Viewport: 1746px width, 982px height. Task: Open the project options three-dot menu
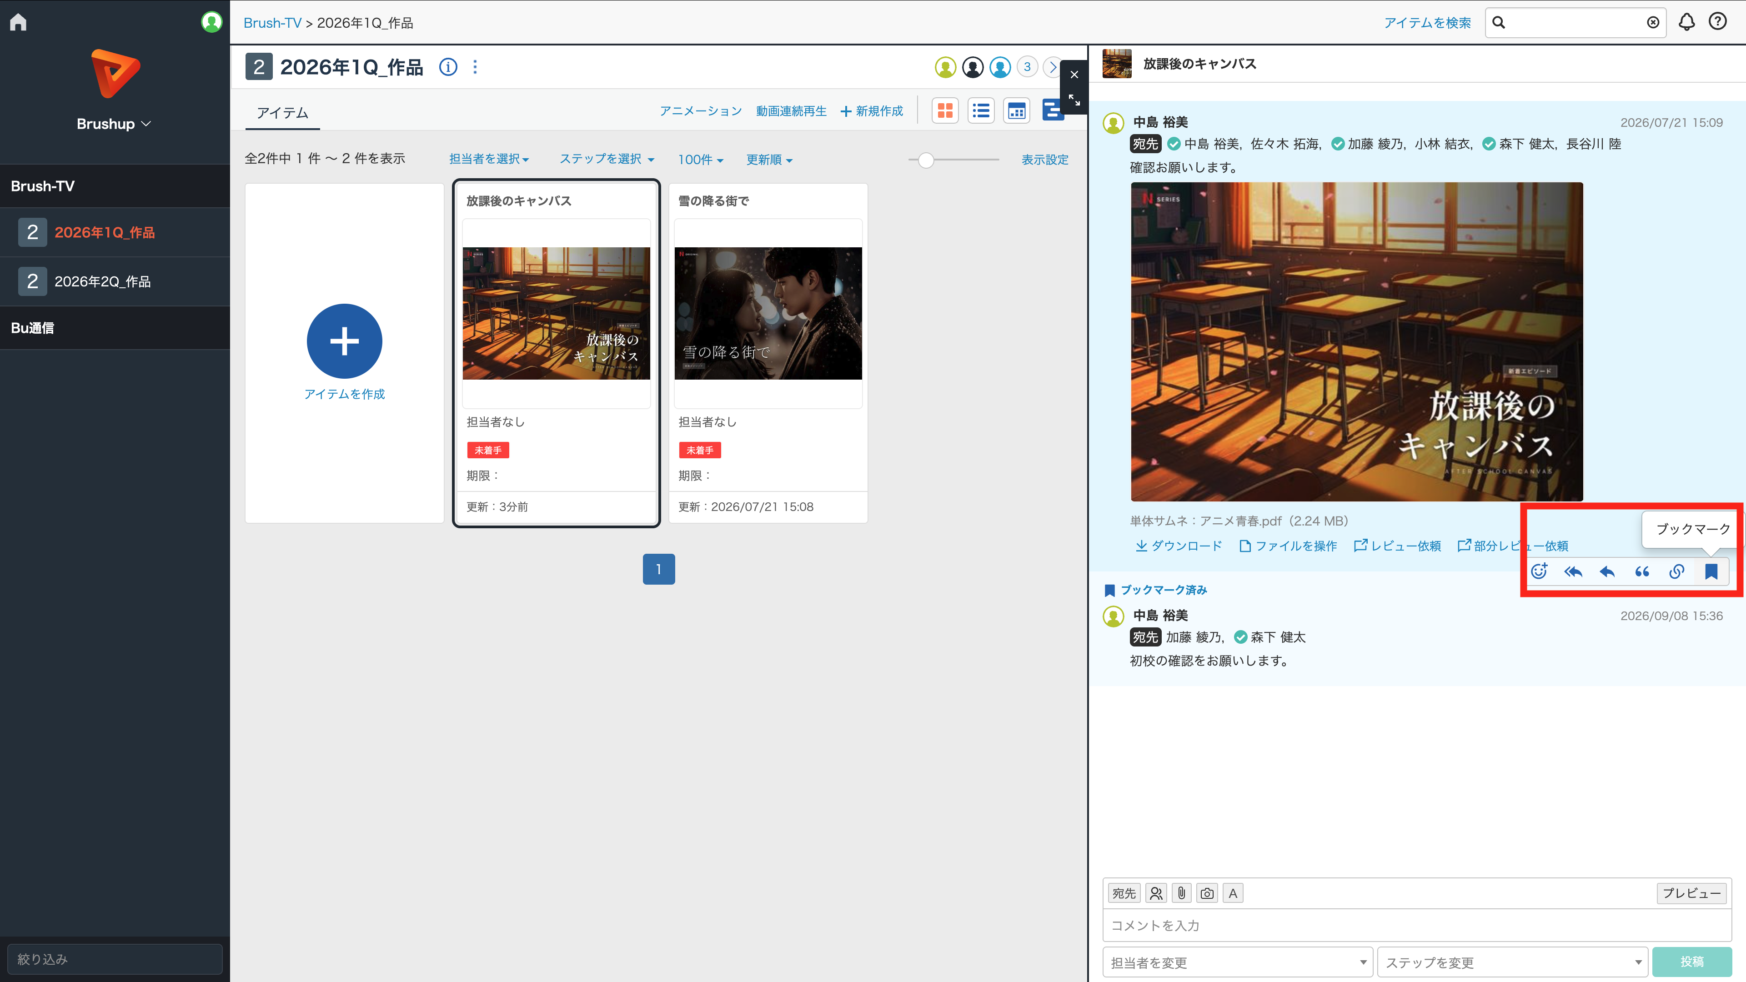475,67
